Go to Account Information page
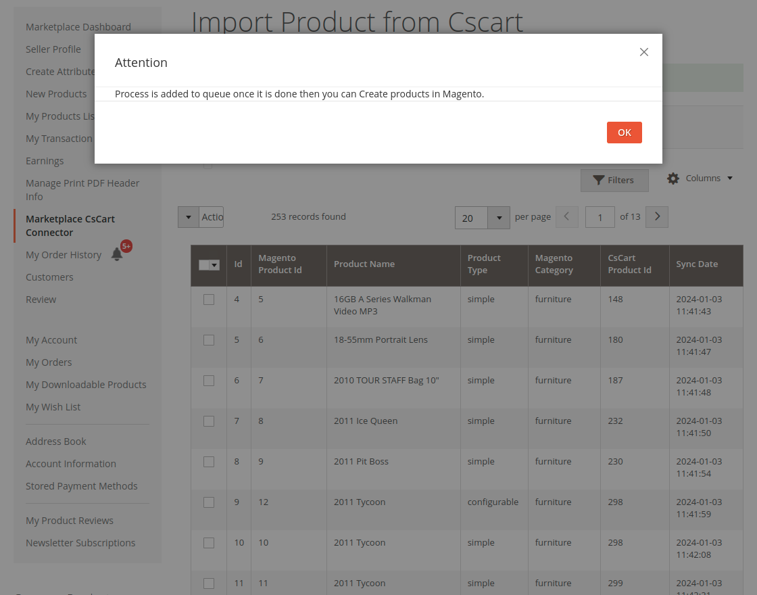Screen dimensions: 757x595 (71, 464)
